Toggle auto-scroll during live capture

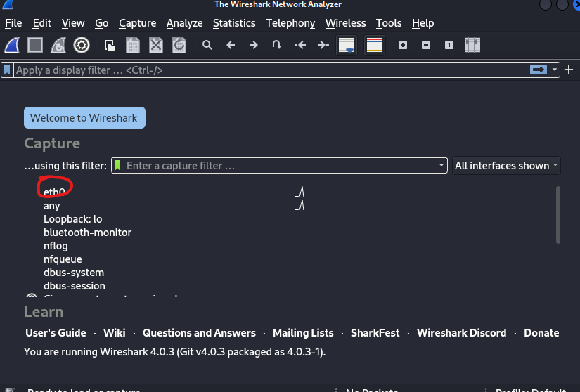point(347,46)
